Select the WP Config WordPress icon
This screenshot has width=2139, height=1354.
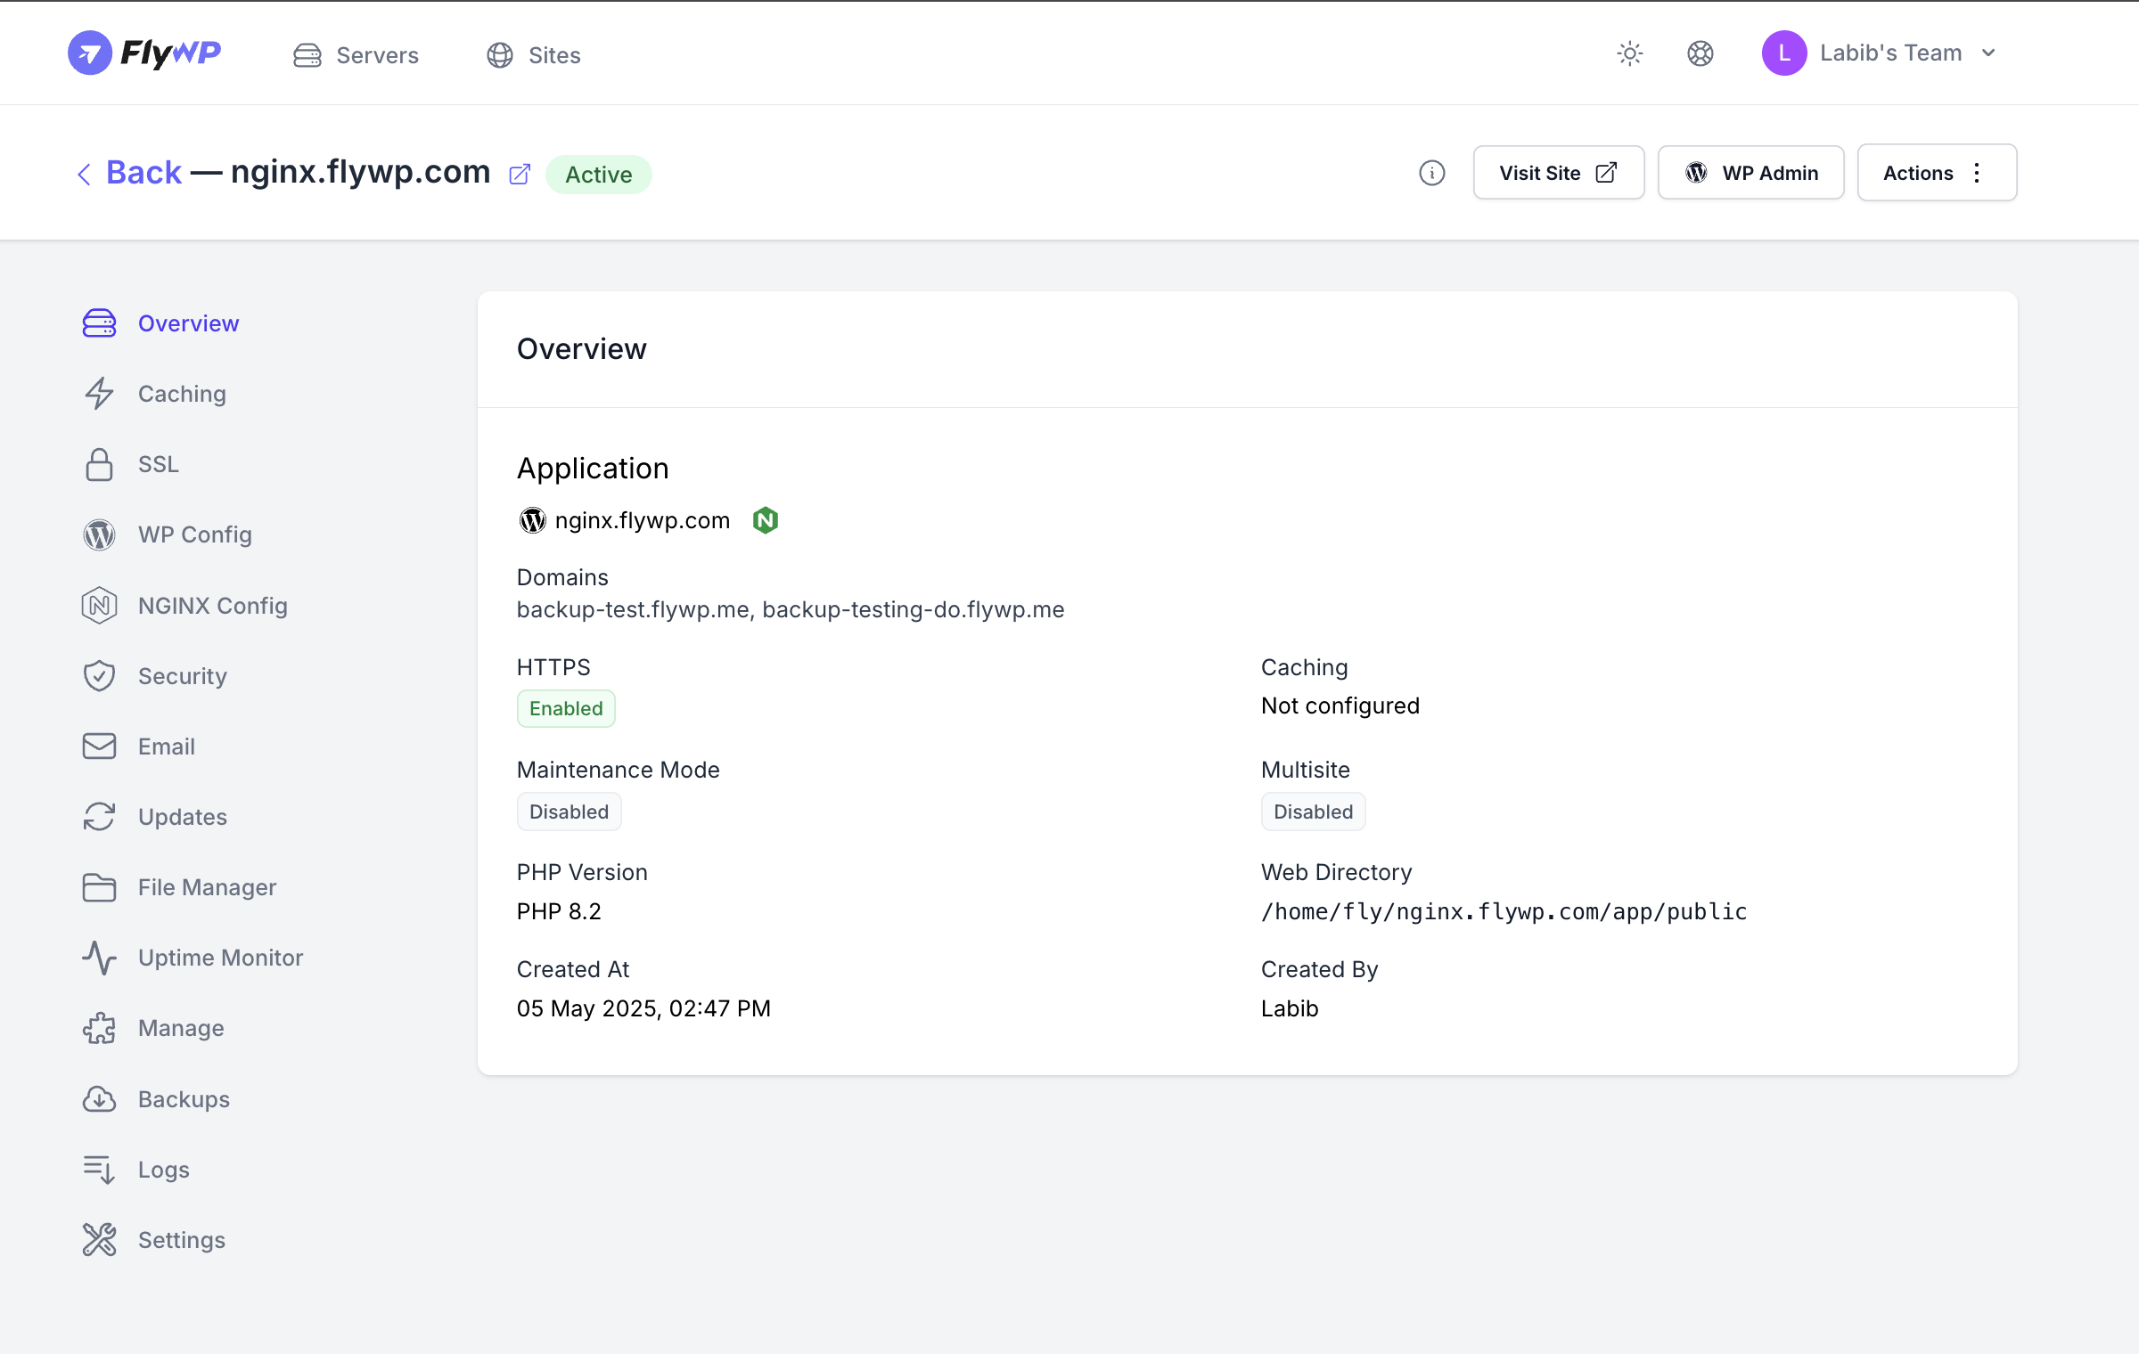click(x=98, y=534)
